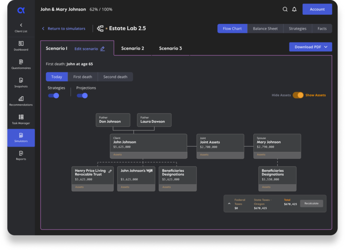This screenshot has width=345, height=250.
Task: Edit John Johnson's Will with pencil icon
Action: [150, 171]
